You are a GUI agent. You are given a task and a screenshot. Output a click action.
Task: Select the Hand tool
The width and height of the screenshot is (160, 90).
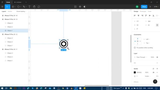click(x=34, y=7)
